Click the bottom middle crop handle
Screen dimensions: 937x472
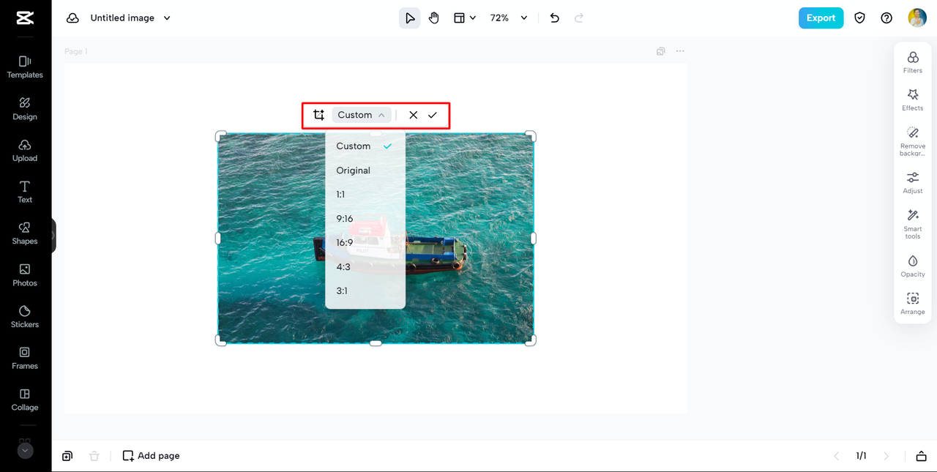tap(376, 343)
